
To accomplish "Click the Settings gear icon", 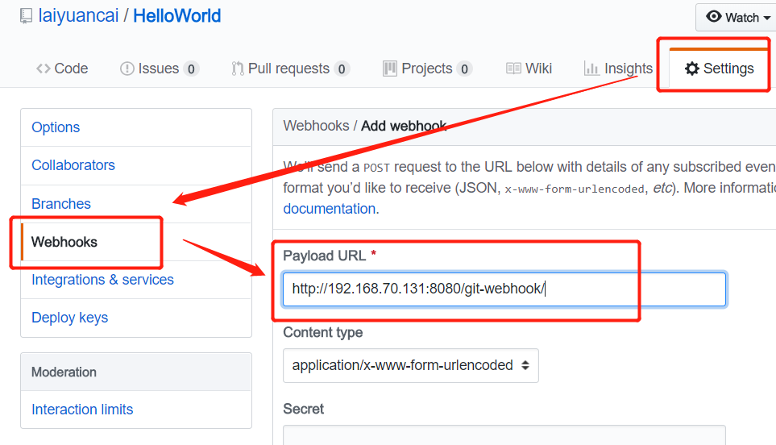I will (x=691, y=69).
